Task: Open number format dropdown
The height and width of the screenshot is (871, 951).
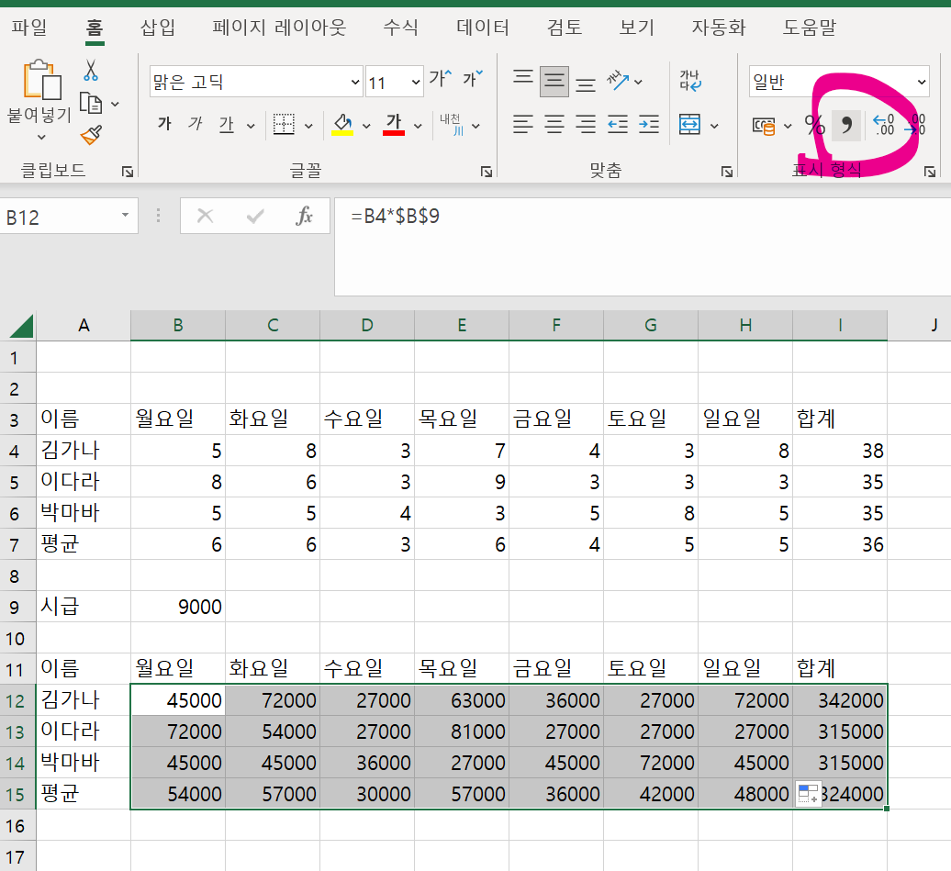Action: [x=922, y=82]
